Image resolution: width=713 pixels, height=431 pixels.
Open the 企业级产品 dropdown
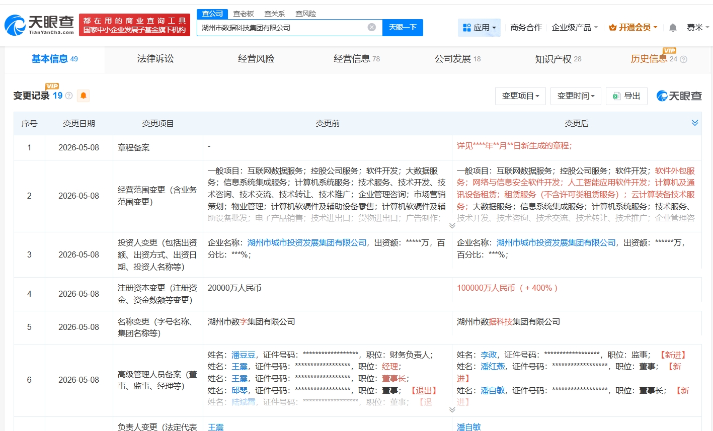575,28
